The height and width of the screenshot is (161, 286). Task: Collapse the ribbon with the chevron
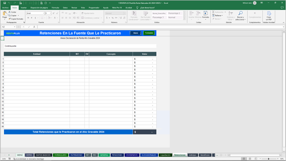(x=283, y=22)
